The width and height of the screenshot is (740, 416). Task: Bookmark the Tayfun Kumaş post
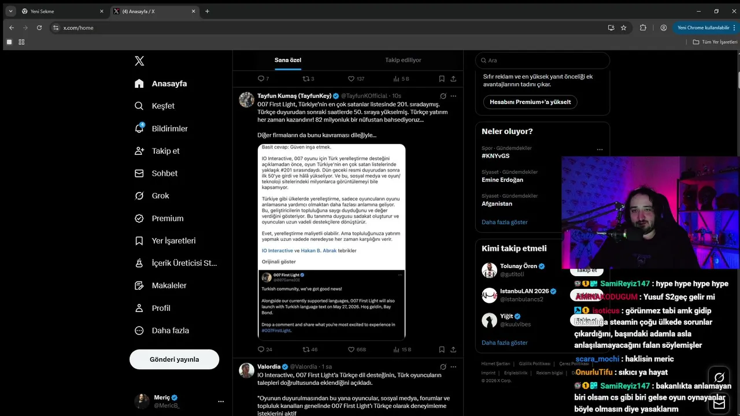[x=442, y=350]
